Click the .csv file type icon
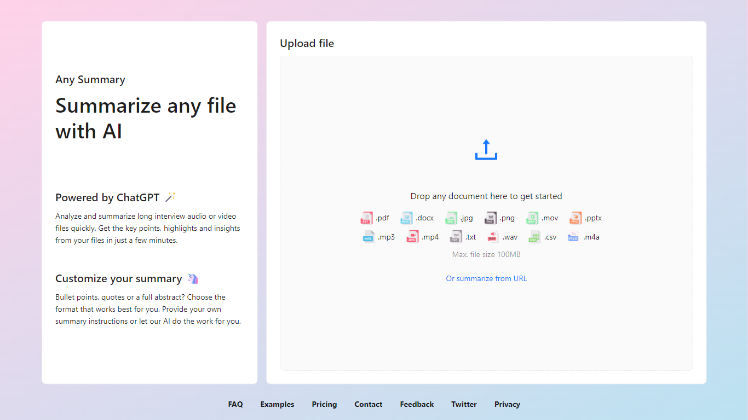 coord(534,237)
